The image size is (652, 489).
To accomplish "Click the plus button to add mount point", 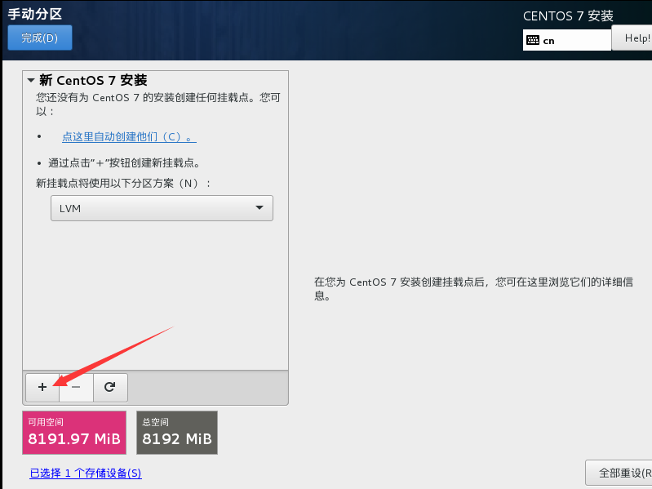I will pyautogui.click(x=42, y=388).
